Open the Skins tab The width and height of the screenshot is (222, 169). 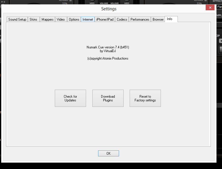pos(33,19)
